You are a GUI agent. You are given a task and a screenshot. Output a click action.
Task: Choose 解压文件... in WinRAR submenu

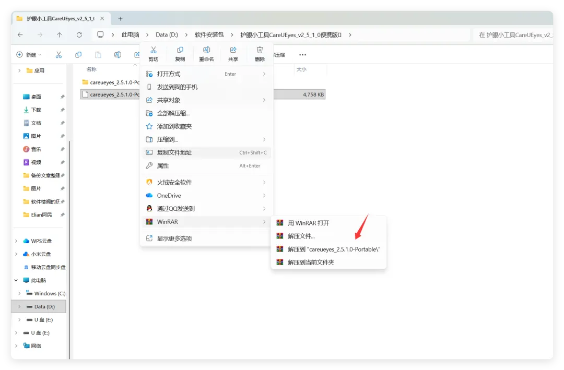click(328, 236)
